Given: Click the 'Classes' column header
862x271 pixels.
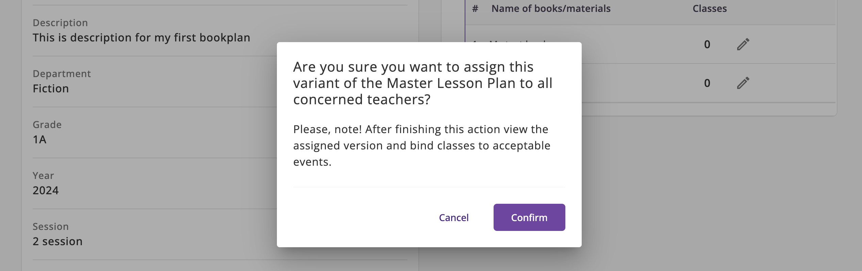Looking at the screenshot, I should click(x=709, y=8).
